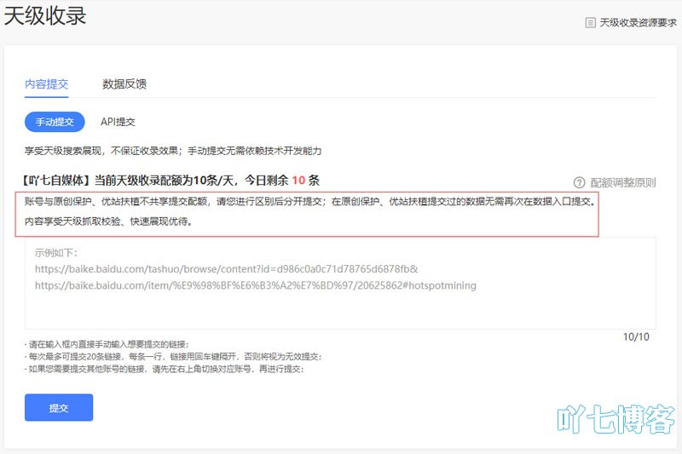This screenshot has height=454, width=682.
Task: Click the hint 请在输入框内直接手动输入想要提交的链接
Action: pyautogui.click(x=107, y=344)
